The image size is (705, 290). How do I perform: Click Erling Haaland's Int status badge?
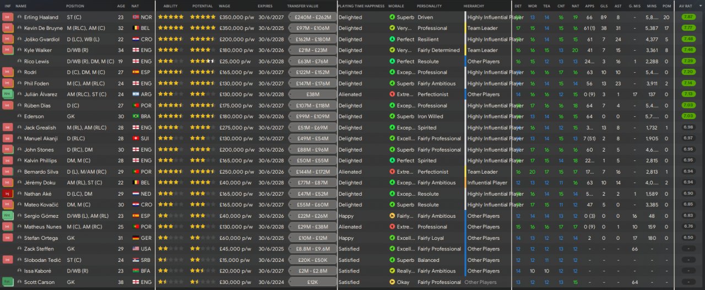pos(7,17)
